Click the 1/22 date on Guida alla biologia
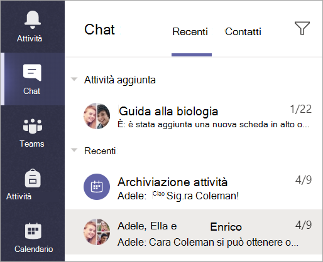The height and width of the screenshot is (262, 323). [300, 109]
